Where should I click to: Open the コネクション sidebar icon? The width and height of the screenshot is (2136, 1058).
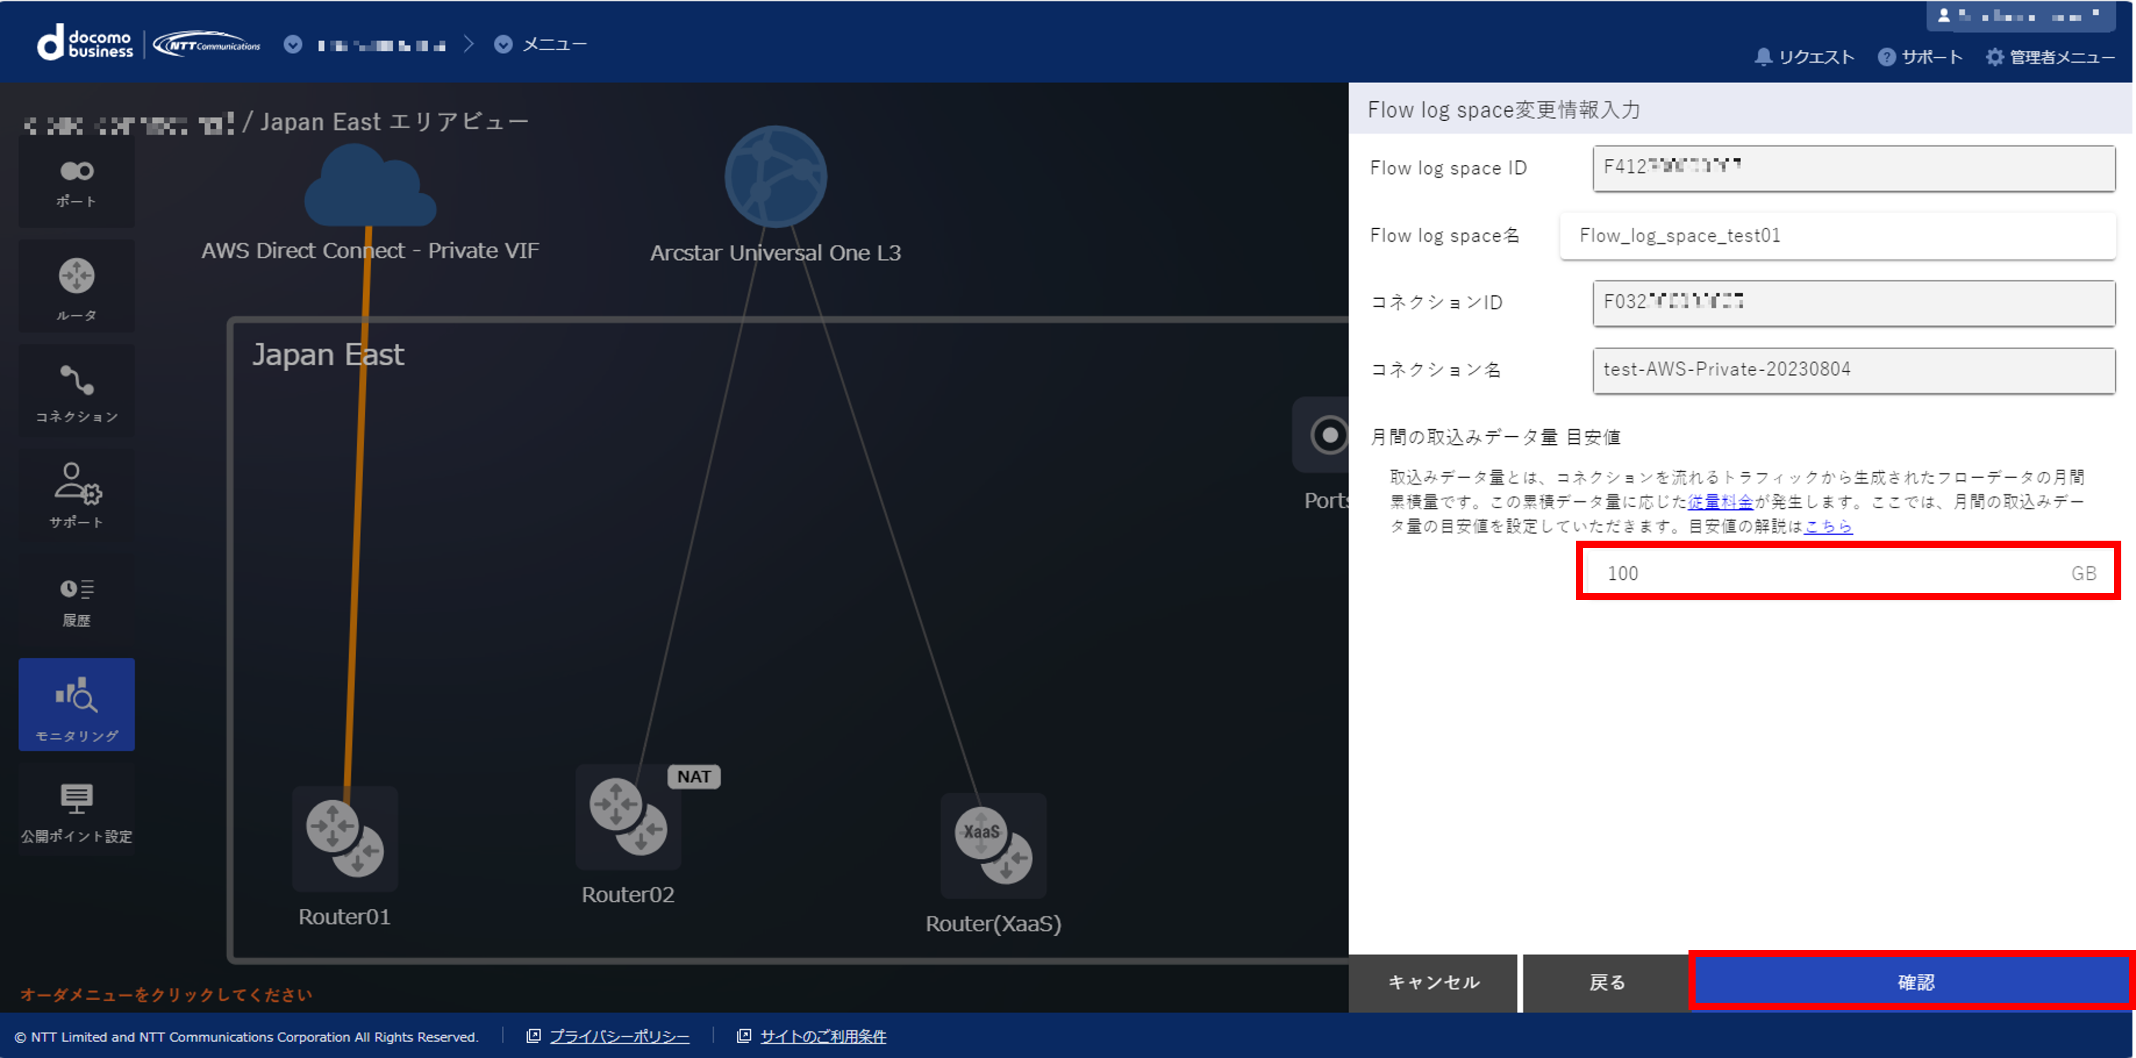76,392
